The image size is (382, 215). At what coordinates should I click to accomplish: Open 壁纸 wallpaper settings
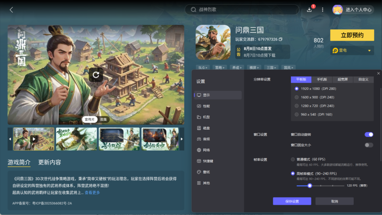tap(218, 172)
